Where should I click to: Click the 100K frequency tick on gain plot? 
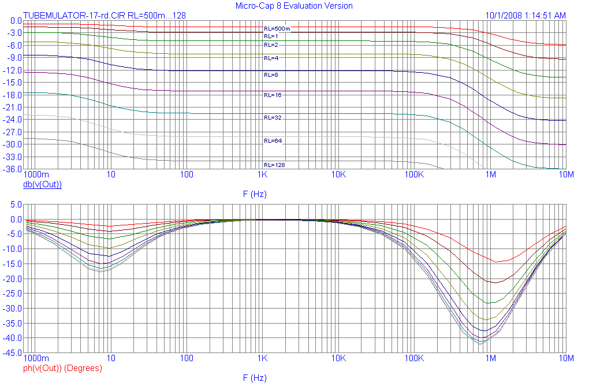coord(414,175)
